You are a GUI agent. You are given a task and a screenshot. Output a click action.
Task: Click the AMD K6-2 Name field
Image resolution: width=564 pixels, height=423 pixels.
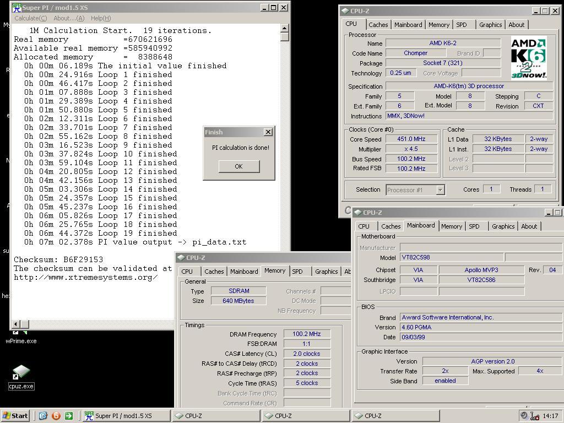tap(443, 43)
